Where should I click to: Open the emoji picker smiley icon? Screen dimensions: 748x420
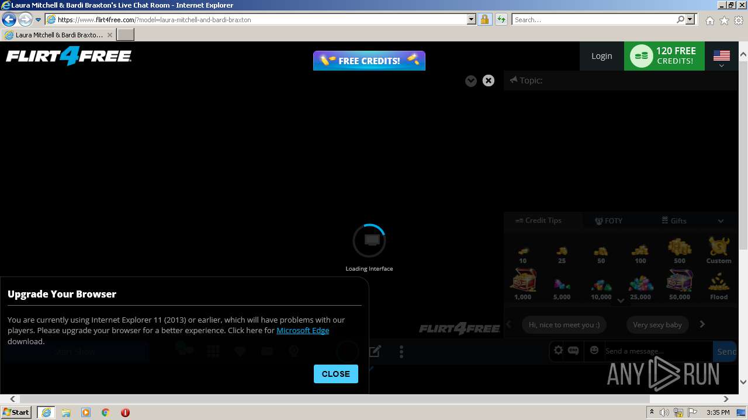click(594, 350)
